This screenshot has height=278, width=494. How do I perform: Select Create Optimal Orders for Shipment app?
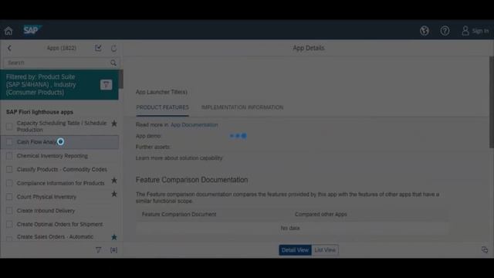pos(60,225)
